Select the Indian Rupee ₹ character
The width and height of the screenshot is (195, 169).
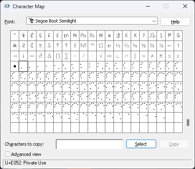pos(66,46)
